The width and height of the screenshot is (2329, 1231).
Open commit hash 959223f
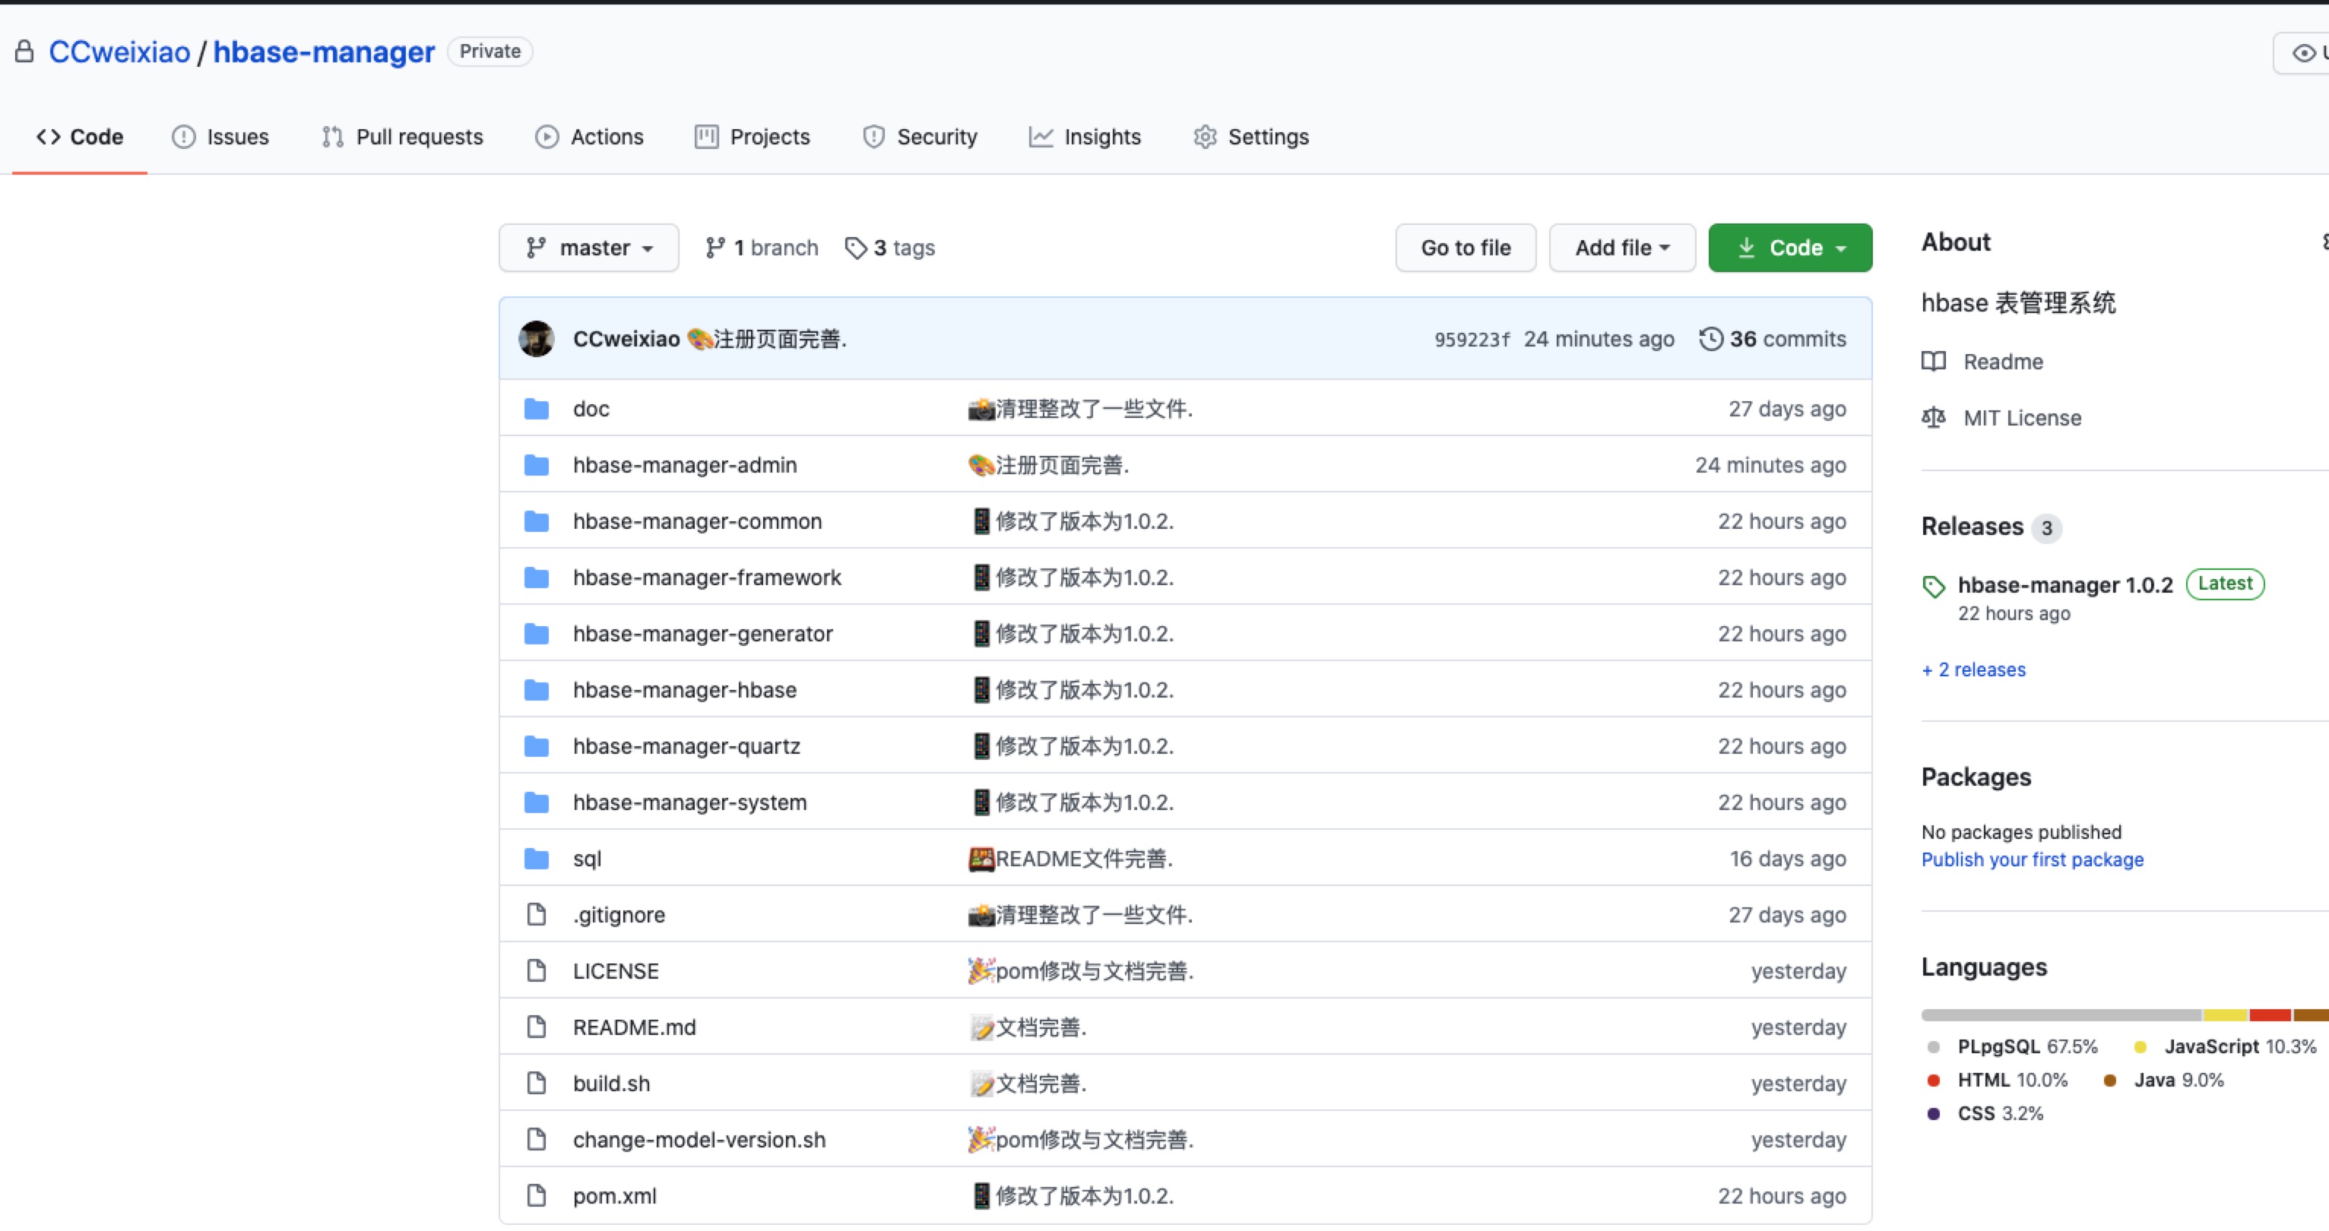click(x=1471, y=340)
